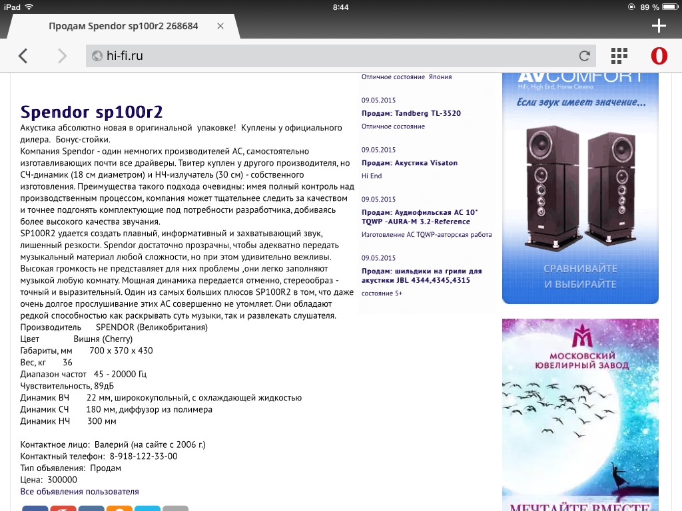The width and height of the screenshot is (682, 511).
Task: Reload the hi-fi.ru page
Action: tap(584, 56)
